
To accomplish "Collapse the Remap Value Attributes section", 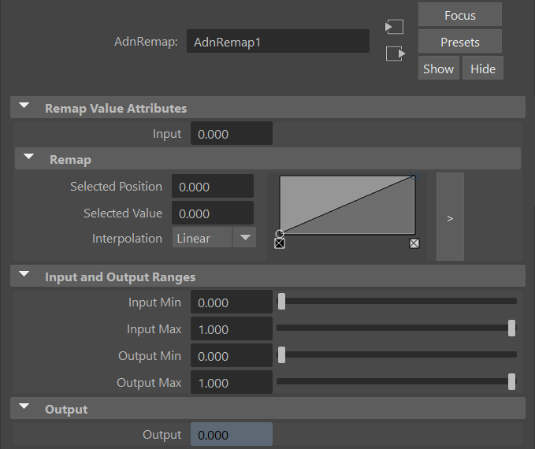I will pos(24,107).
